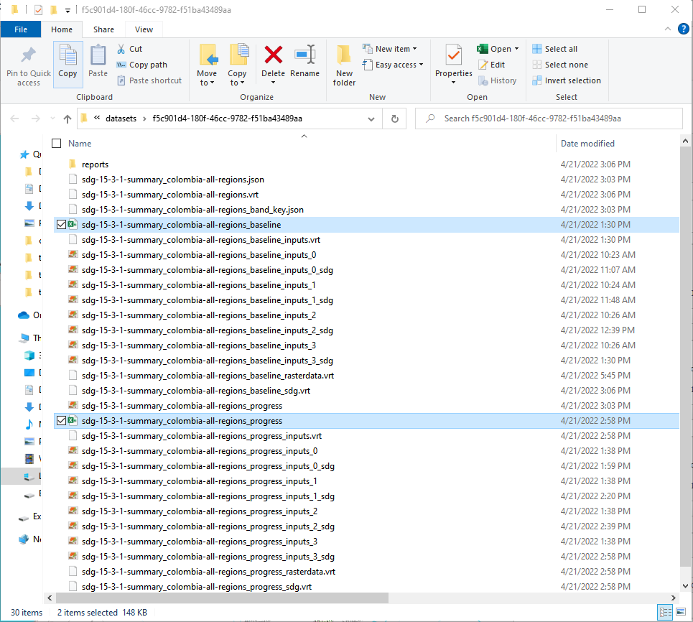Switch to the View ribbon tab

click(x=144, y=29)
